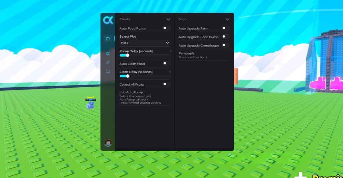Screen dimensions: 343x178
Task: Collapse the Soon section chevron
Action: (227, 19)
